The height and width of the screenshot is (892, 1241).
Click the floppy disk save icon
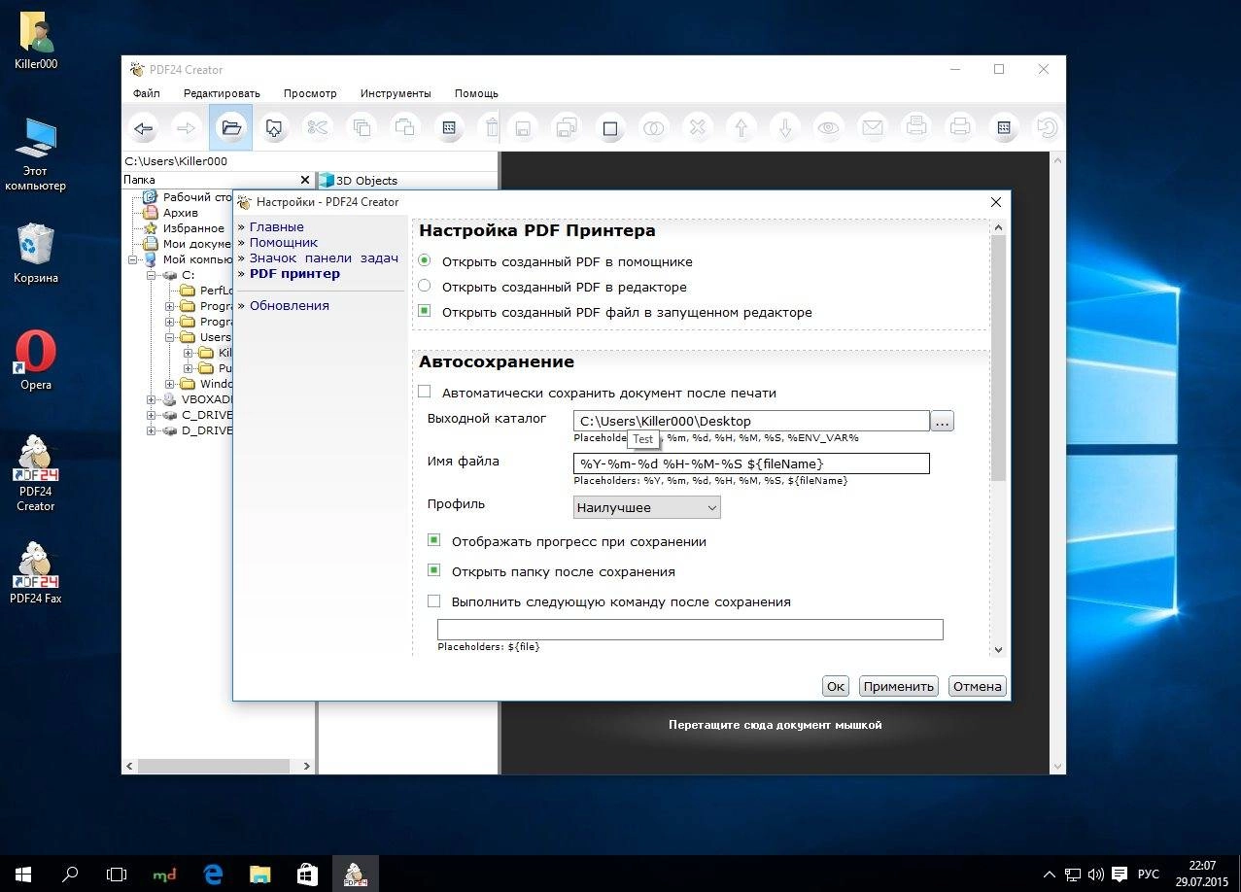pyautogui.click(x=523, y=127)
